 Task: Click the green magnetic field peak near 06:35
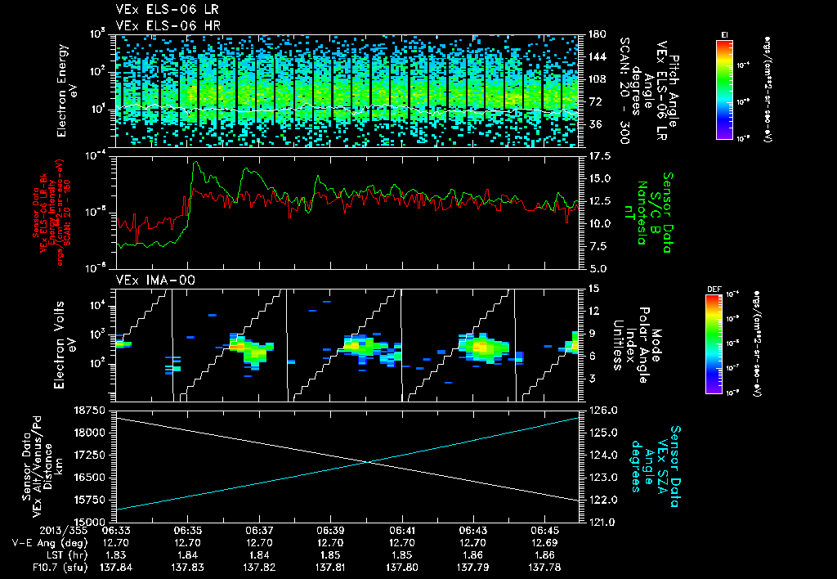(x=196, y=163)
